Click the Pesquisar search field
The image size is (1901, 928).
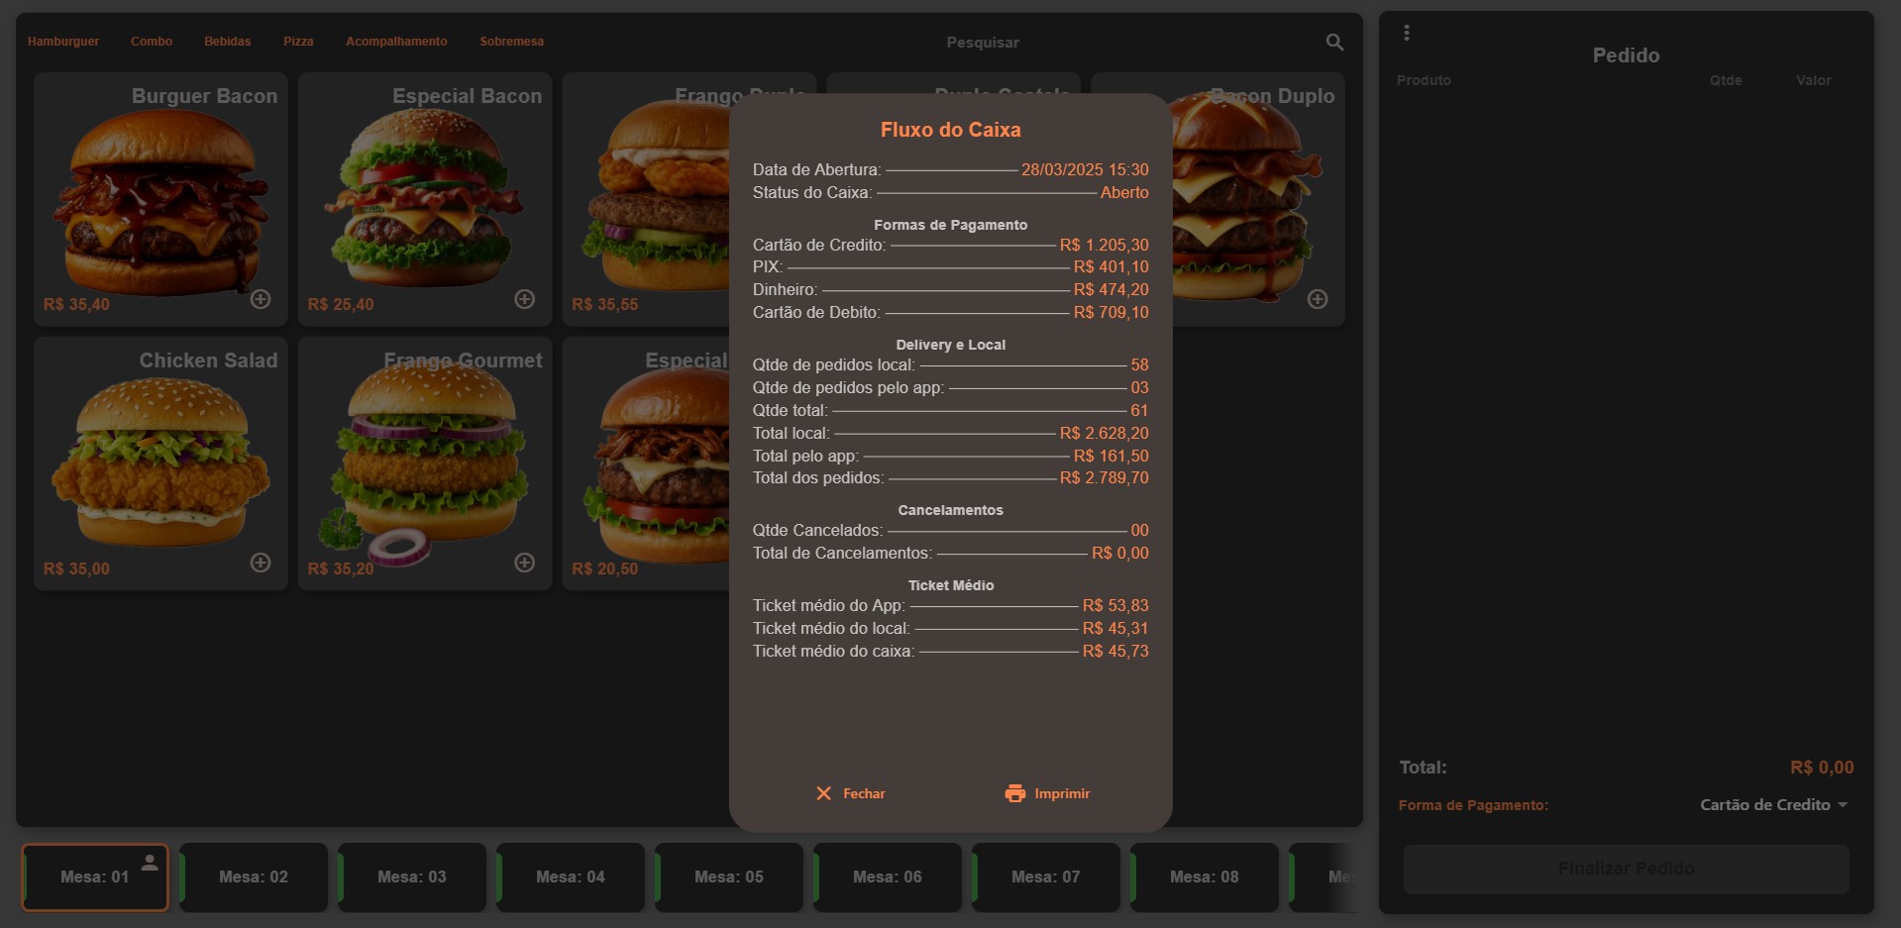point(983,43)
